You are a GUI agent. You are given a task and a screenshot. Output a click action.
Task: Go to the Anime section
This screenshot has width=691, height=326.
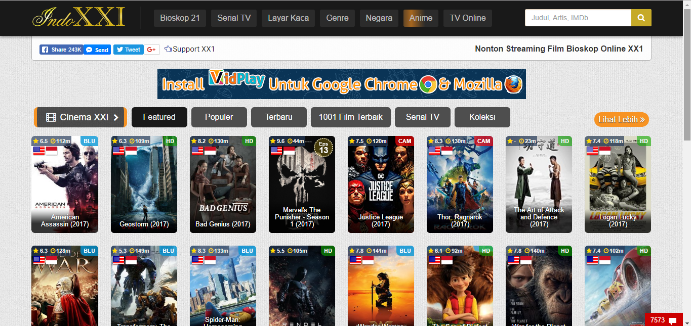coord(421,18)
